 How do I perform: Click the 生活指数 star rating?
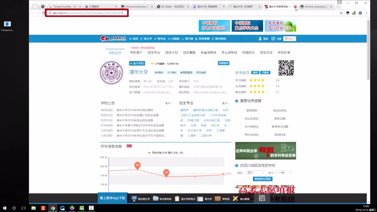point(259,86)
